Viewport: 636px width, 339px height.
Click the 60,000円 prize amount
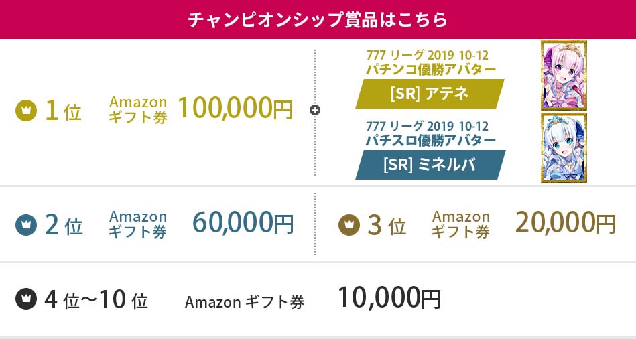(243, 224)
